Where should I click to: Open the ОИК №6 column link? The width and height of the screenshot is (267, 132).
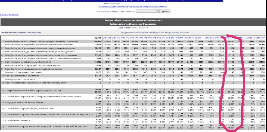[152, 38]
